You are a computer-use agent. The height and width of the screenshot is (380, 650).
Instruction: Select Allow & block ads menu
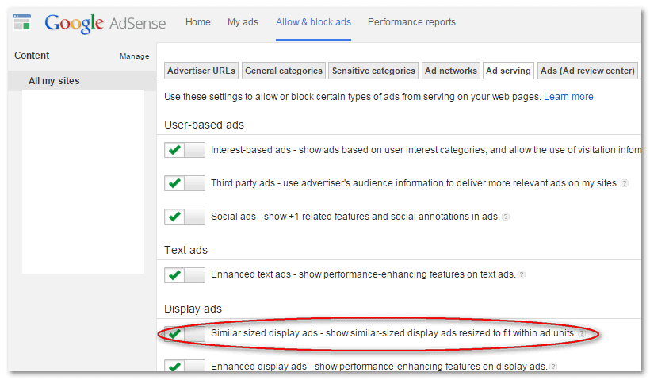313,22
